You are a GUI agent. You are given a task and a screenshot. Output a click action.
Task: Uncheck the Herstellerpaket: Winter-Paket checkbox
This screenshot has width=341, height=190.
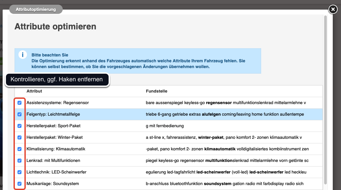19,137
